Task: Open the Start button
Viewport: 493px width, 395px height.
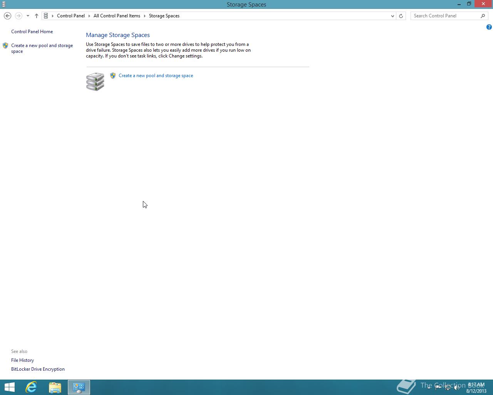Action: pyautogui.click(x=9, y=387)
